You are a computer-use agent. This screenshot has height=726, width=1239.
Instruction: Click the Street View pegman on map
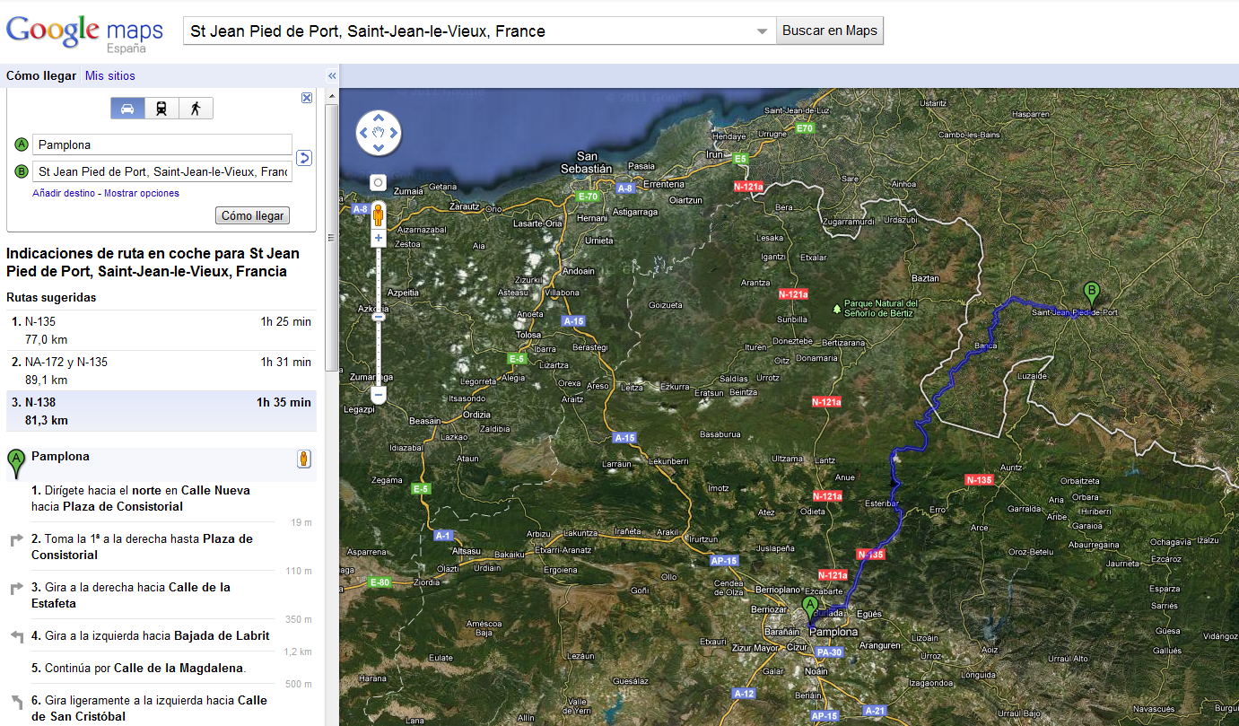pyautogui.click(x=379, y=215)
